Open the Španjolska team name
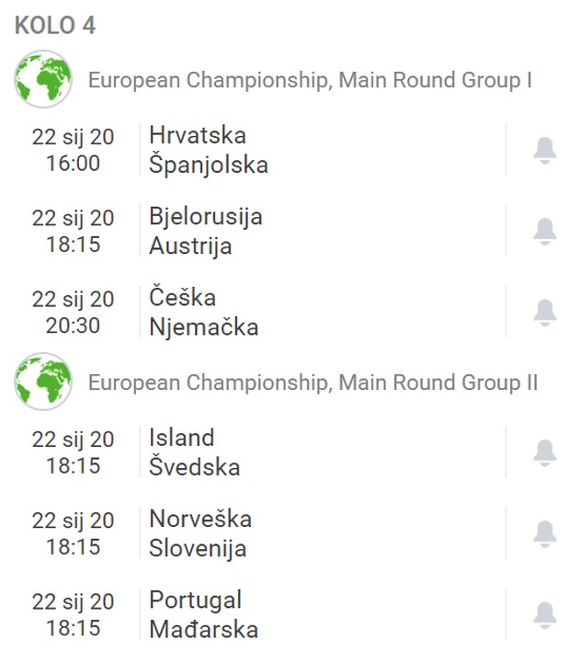The height and width of the screenshot is (663, 581). click(209, 166)
